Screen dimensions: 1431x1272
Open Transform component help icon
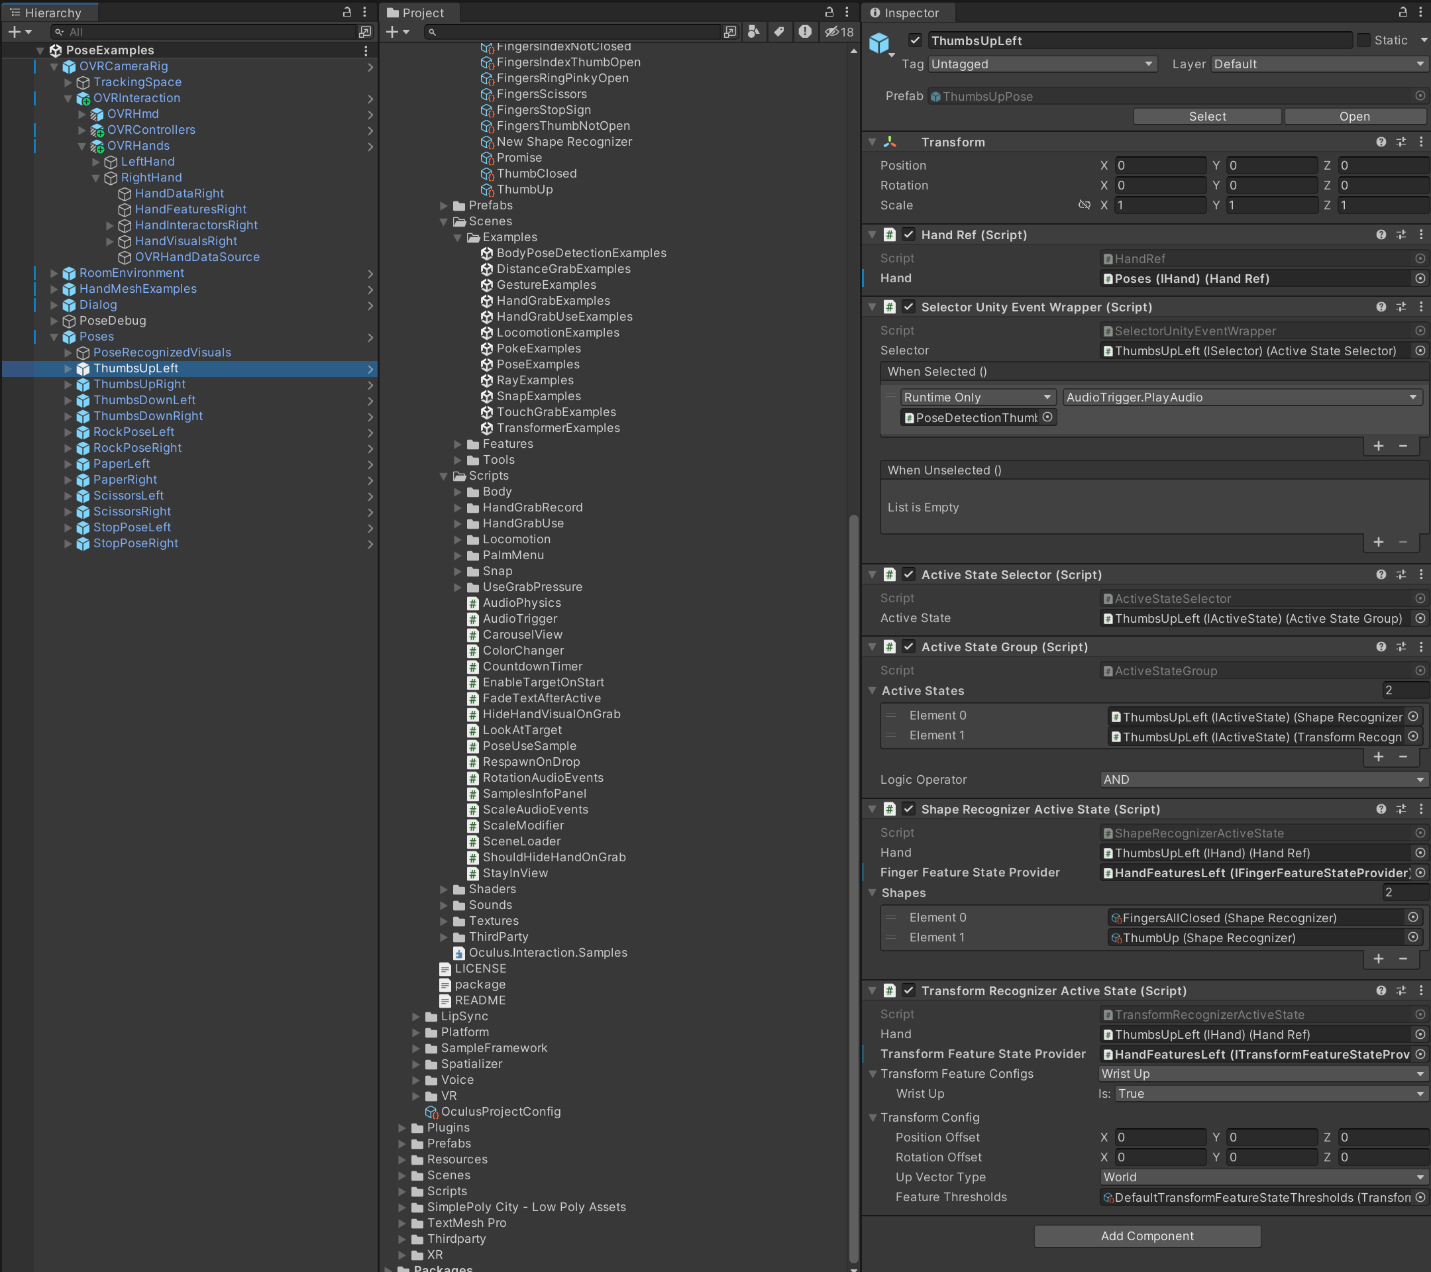tap(1381, 142)
